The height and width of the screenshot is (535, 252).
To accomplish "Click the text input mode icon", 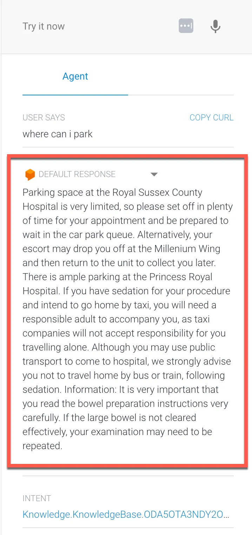I will coord(186,26).
